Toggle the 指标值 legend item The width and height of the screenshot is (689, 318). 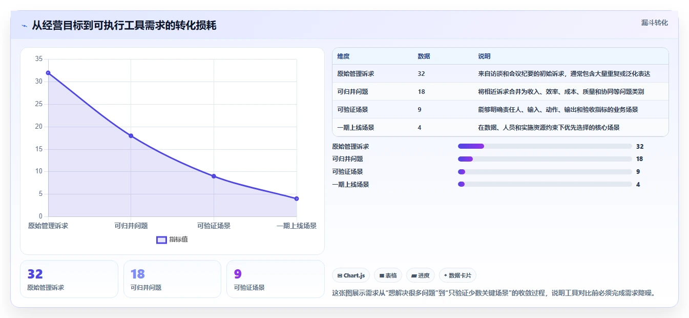pyautogui.click(x=172, y=240)
